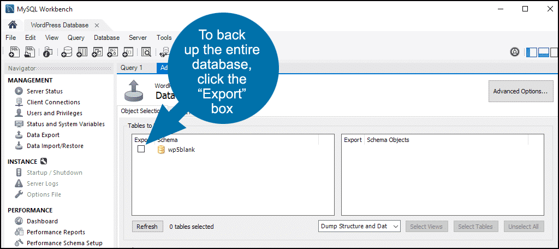Create a new schema toolbar icon
The width and height of the screenshot is (559, 249).
point(67,52)
